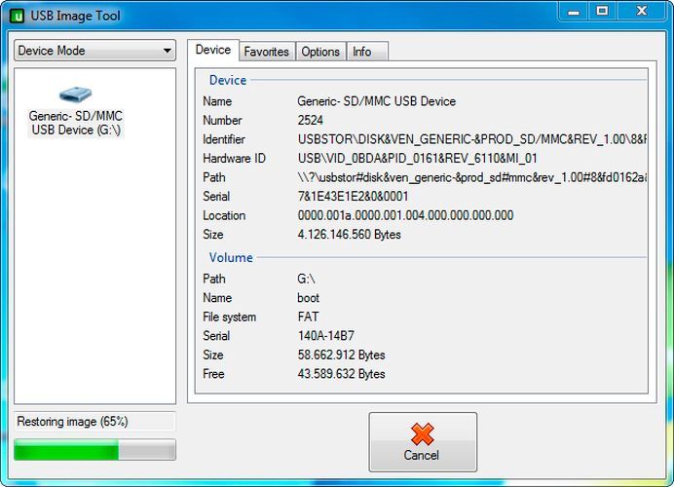Click the device label Generic- SD/MMC USB Device (G:\)
The height and width of the screenshot is (487, 674).
click(x=76, y=123)
